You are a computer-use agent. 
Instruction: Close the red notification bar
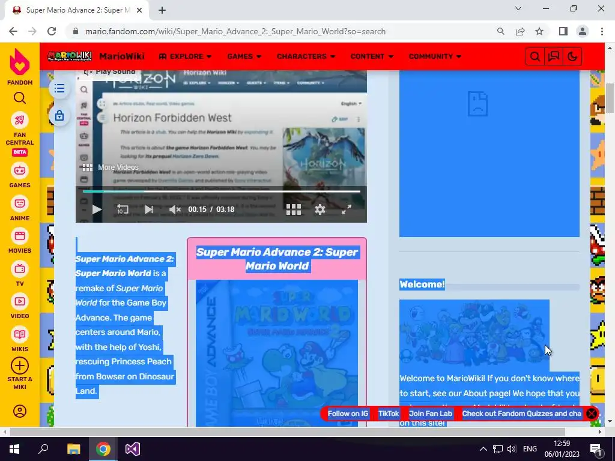(x=592, y=414)
